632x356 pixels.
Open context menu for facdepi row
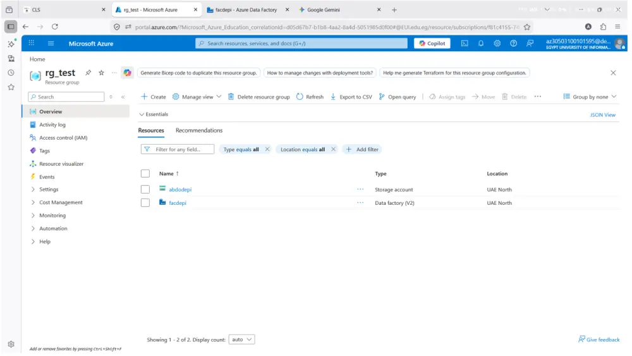360,203
